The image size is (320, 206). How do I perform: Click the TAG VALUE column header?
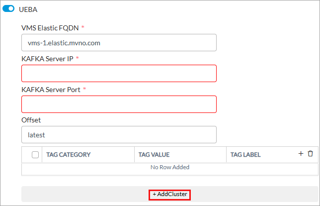154,155
